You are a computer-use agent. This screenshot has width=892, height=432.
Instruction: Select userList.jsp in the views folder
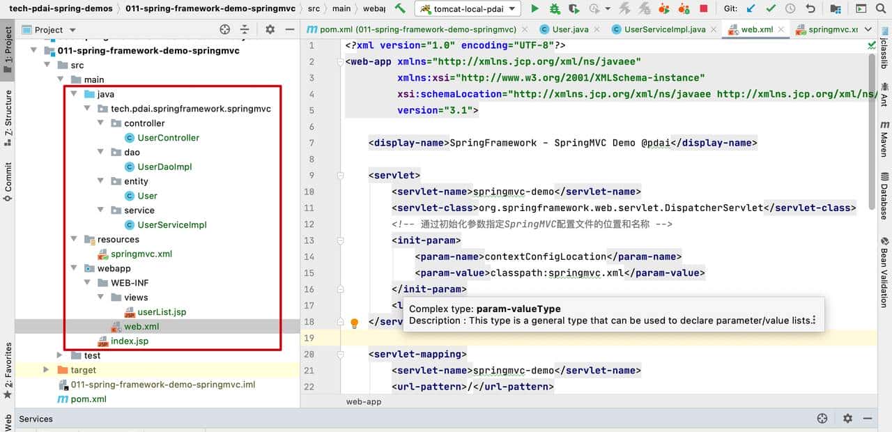coord(161,312)
